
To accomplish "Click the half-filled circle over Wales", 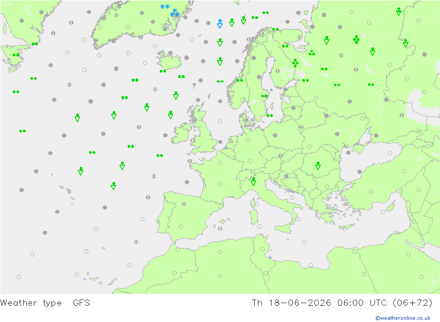I will click(193, 140).
